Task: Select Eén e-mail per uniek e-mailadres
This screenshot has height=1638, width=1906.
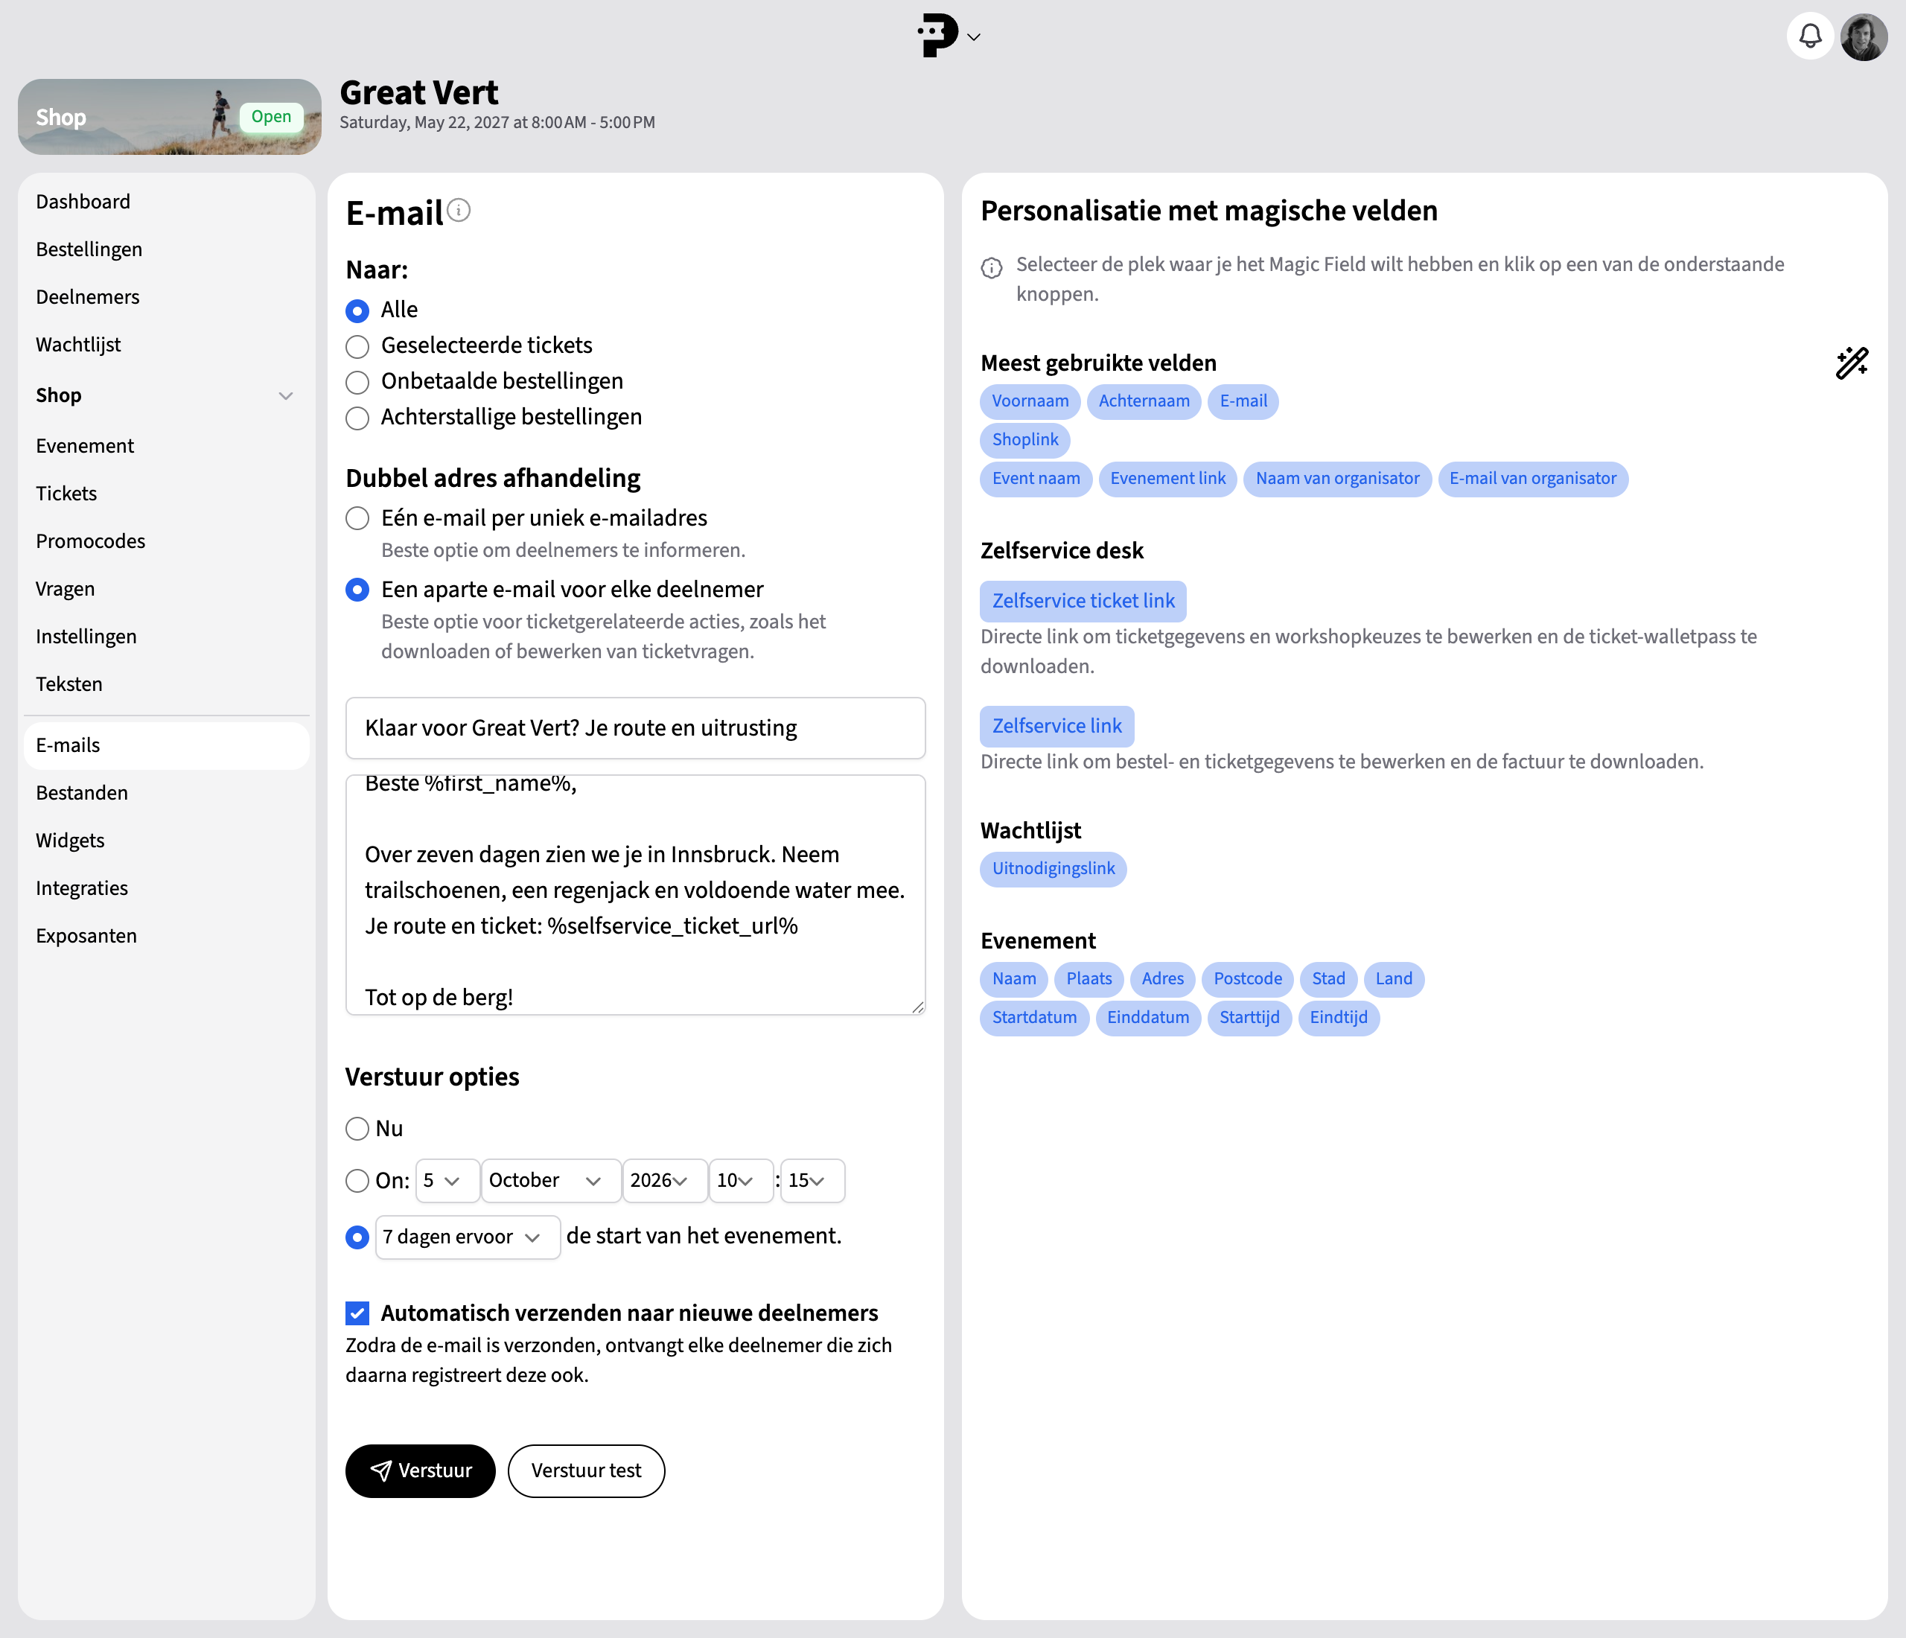Action: pyautogui.click(x=357, y=519)
